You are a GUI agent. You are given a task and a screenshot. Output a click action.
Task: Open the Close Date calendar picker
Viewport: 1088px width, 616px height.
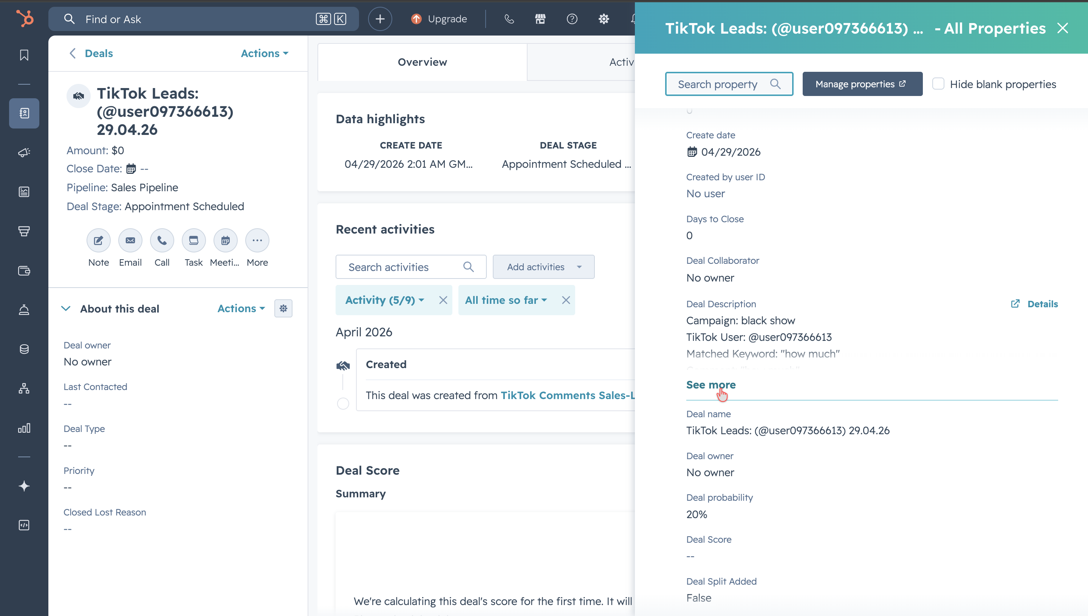click(x=131, y=169)
